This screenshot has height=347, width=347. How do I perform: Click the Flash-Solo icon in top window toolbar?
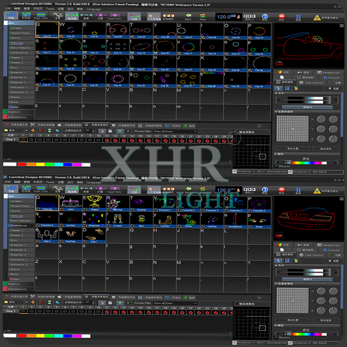tap(115, 16)
